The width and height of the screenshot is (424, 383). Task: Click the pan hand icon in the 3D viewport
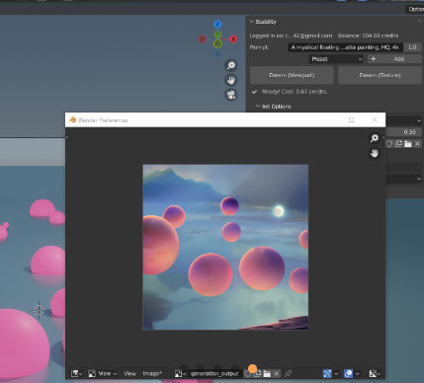231,80
